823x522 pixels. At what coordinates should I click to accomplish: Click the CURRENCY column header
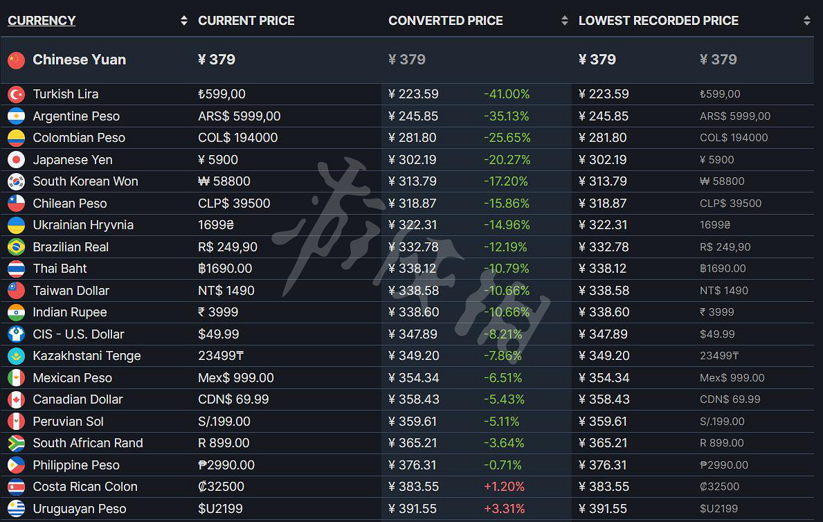[42, 21]
